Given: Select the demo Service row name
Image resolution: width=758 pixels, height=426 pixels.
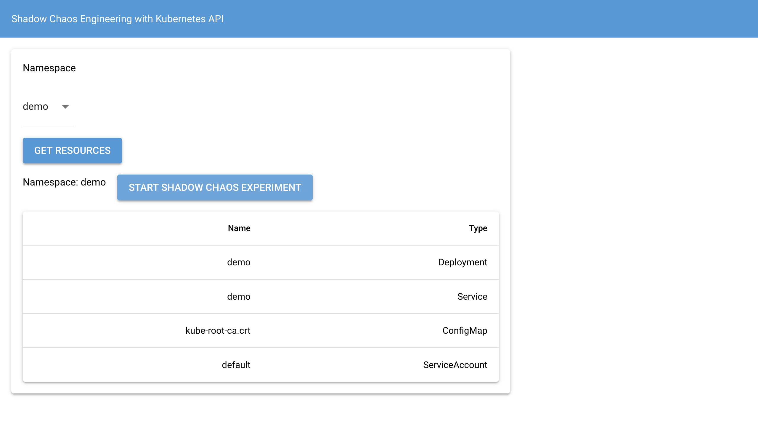Looking at the screenshot, I should coord(239,296).
